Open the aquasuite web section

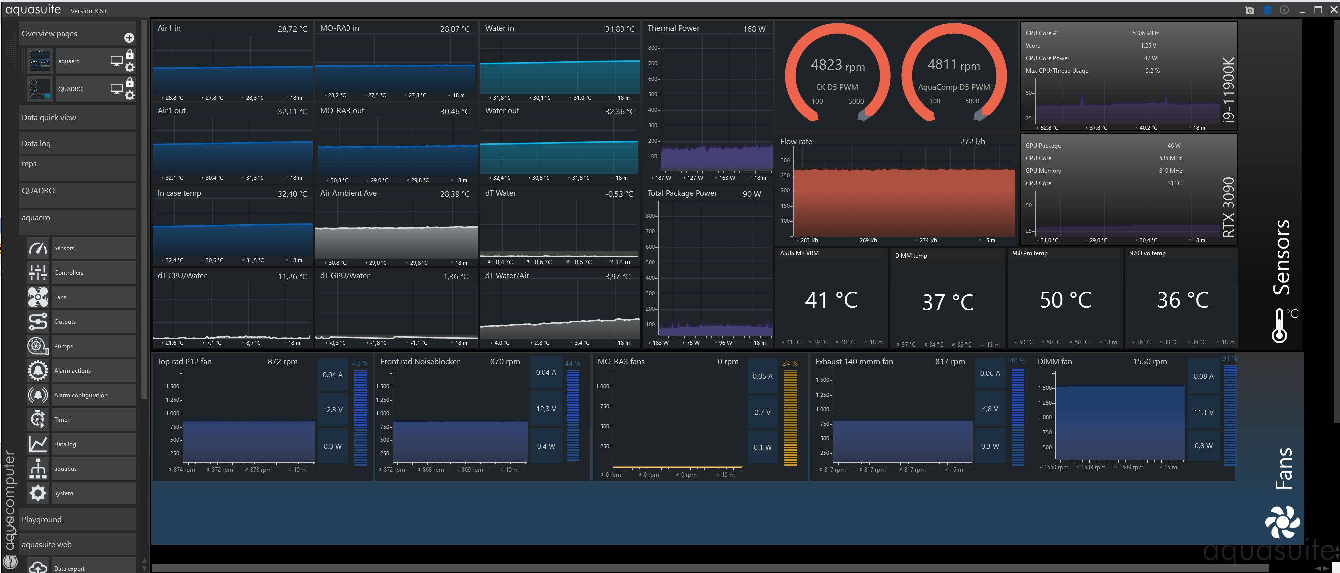(x=78, y=545)
